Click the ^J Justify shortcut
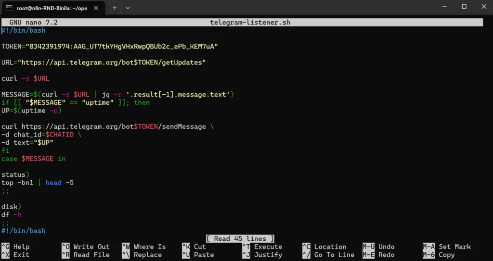 [x=262, y=255]
